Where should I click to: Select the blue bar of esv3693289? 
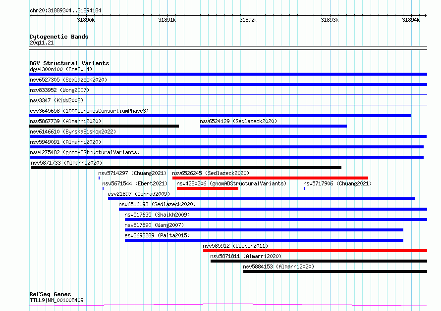tap(264, 240)
